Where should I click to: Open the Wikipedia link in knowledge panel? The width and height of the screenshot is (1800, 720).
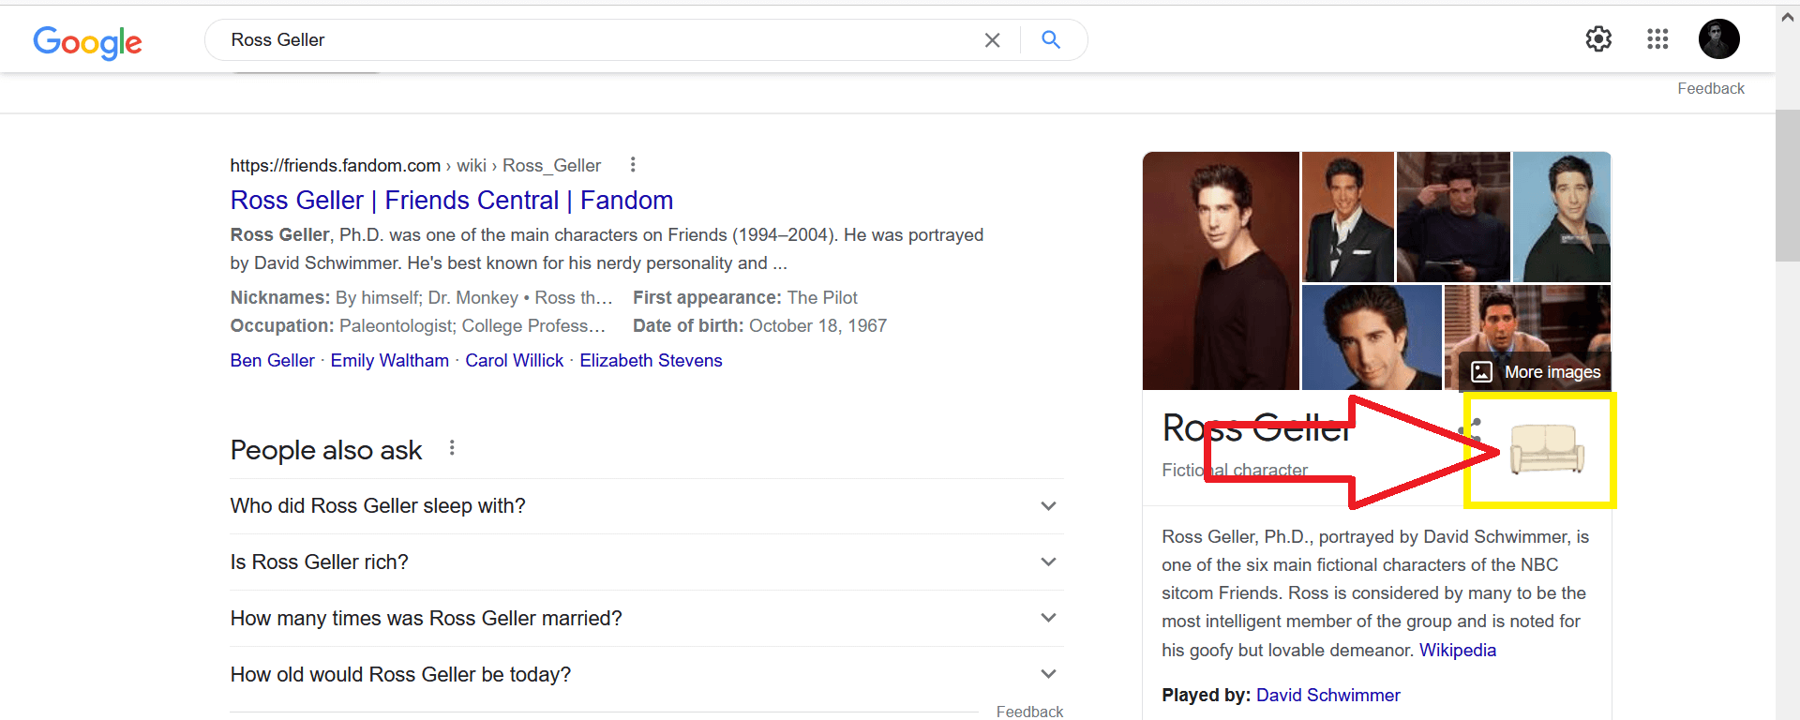pos(1458,651)
